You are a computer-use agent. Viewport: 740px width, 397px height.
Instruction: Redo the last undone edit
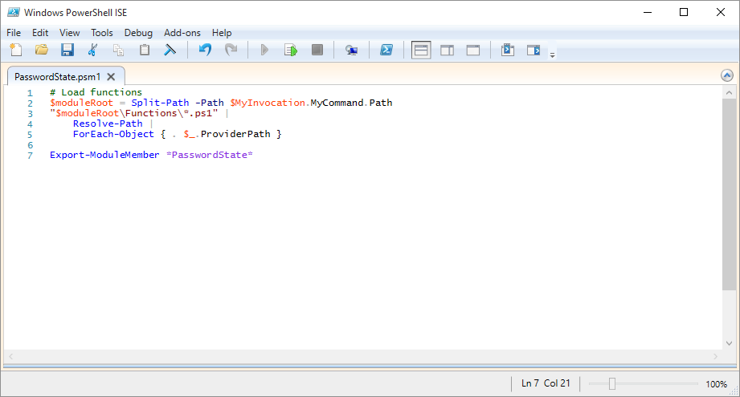point(231,50)
